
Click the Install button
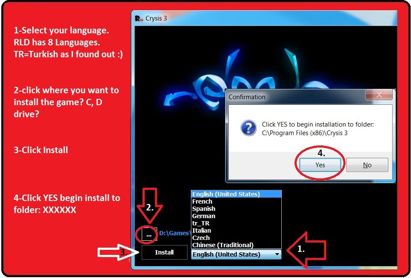click(x=164, y=252)
